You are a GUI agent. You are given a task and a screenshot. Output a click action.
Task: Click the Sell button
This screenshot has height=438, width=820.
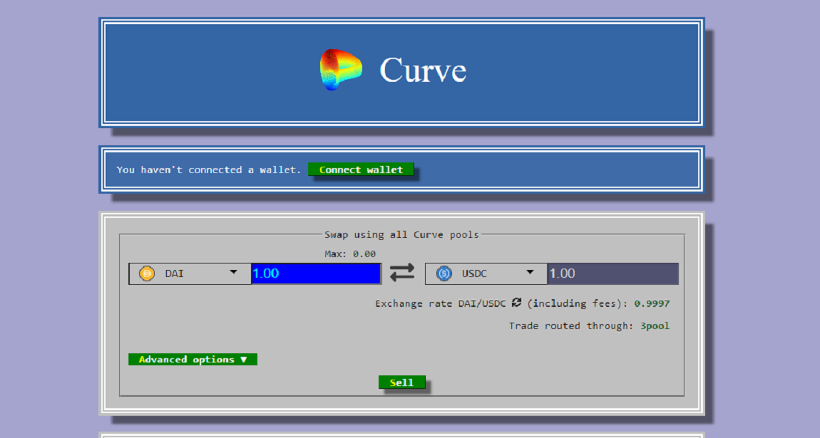pos(401,382)
